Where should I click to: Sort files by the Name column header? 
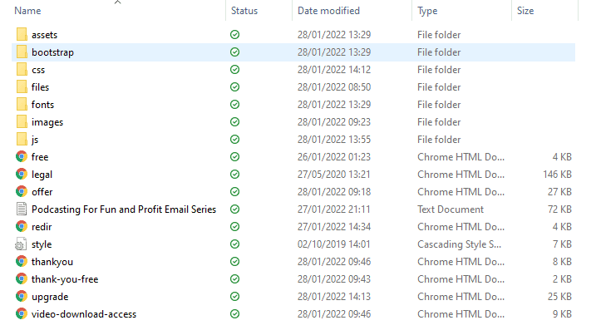click(x=28, y=11)
